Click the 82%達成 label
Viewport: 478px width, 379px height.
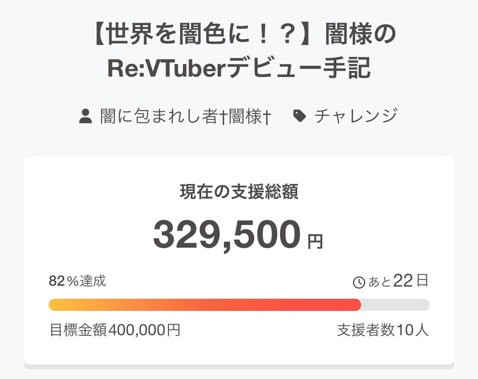(x=78, y=281)
